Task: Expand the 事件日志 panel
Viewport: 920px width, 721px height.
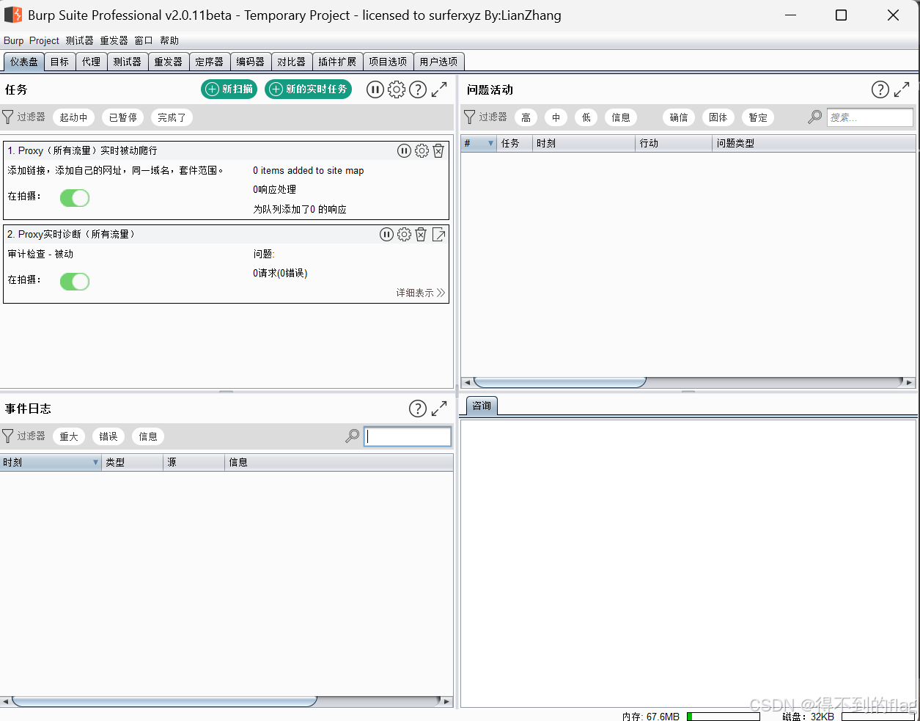Action: [x=439, y=409]
